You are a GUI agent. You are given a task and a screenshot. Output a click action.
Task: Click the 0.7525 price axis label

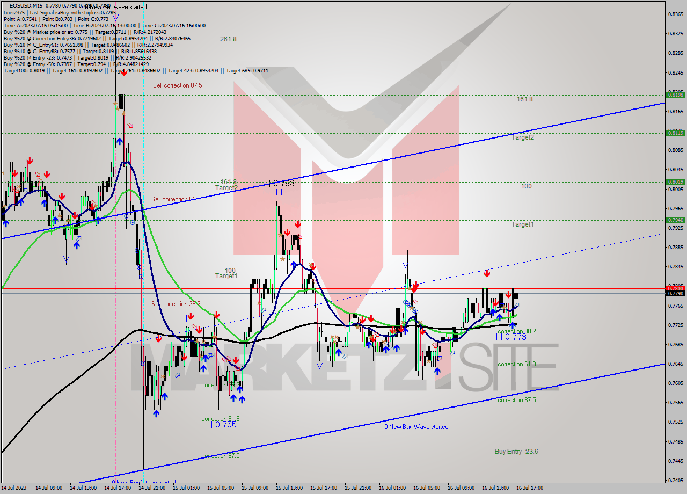675,422
